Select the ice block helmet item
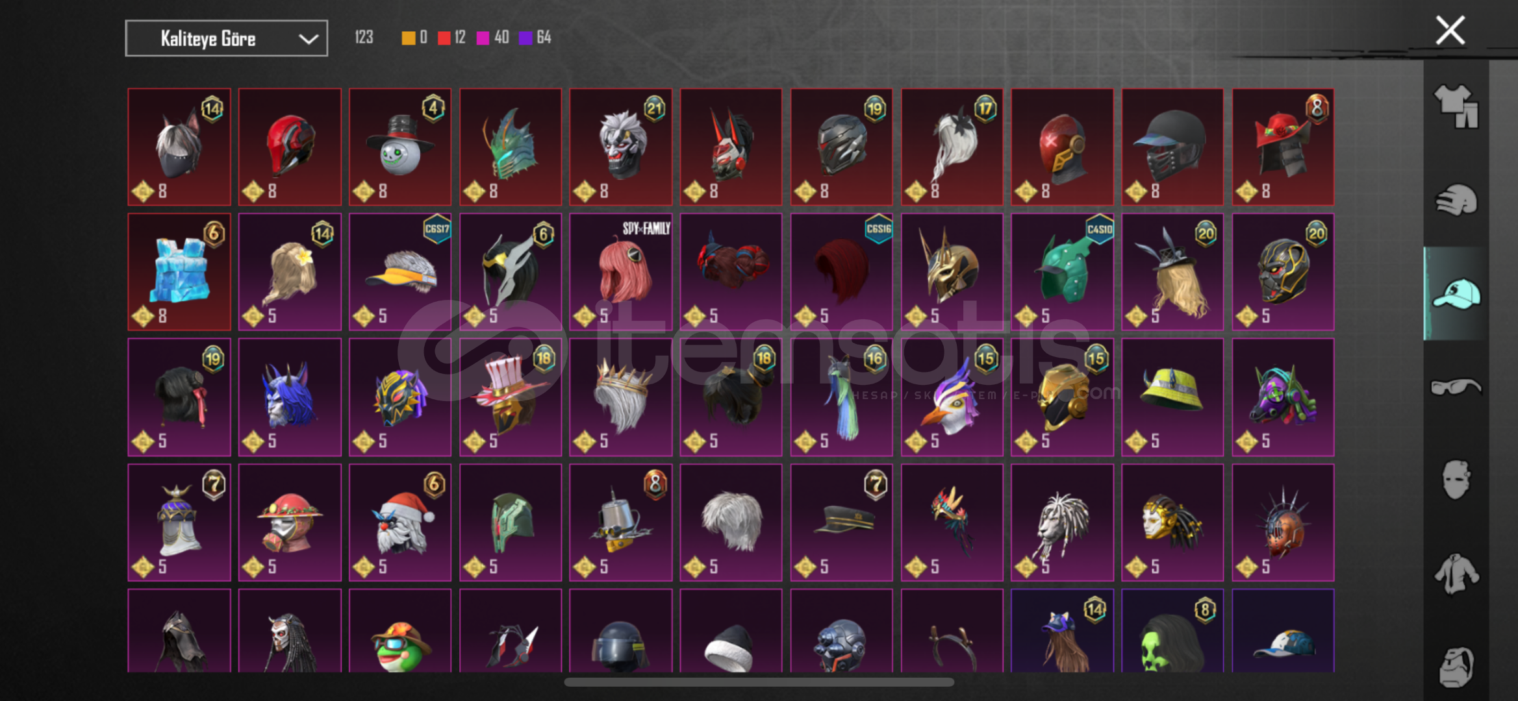 [x=179, y=272]
